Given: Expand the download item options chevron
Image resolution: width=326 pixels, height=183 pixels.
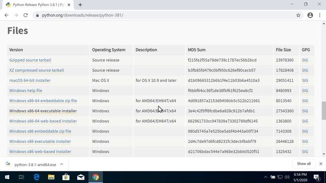Looking at the screenshot, I should coord(62,164).
